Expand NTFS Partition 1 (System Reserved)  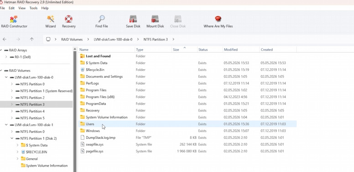click(x=12, y=91)
